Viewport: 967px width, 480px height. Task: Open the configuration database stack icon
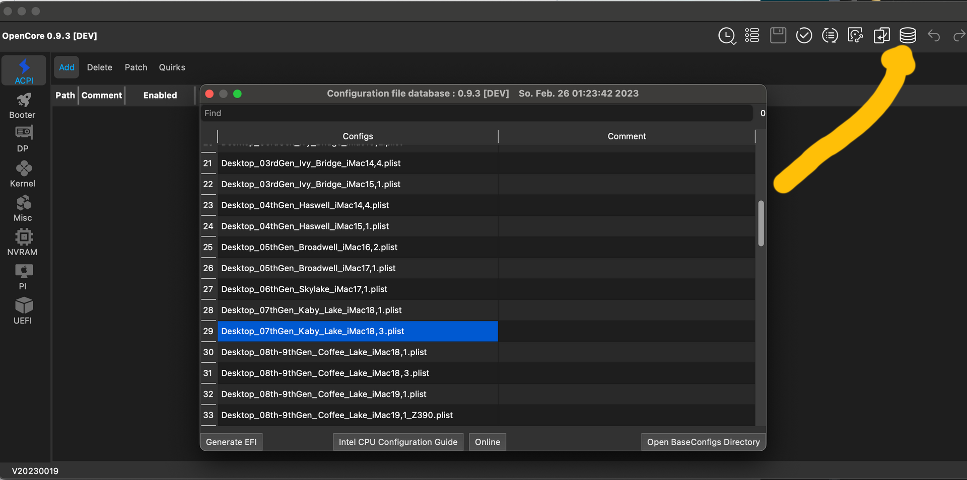pyautogui.click(x=908, y=35)
